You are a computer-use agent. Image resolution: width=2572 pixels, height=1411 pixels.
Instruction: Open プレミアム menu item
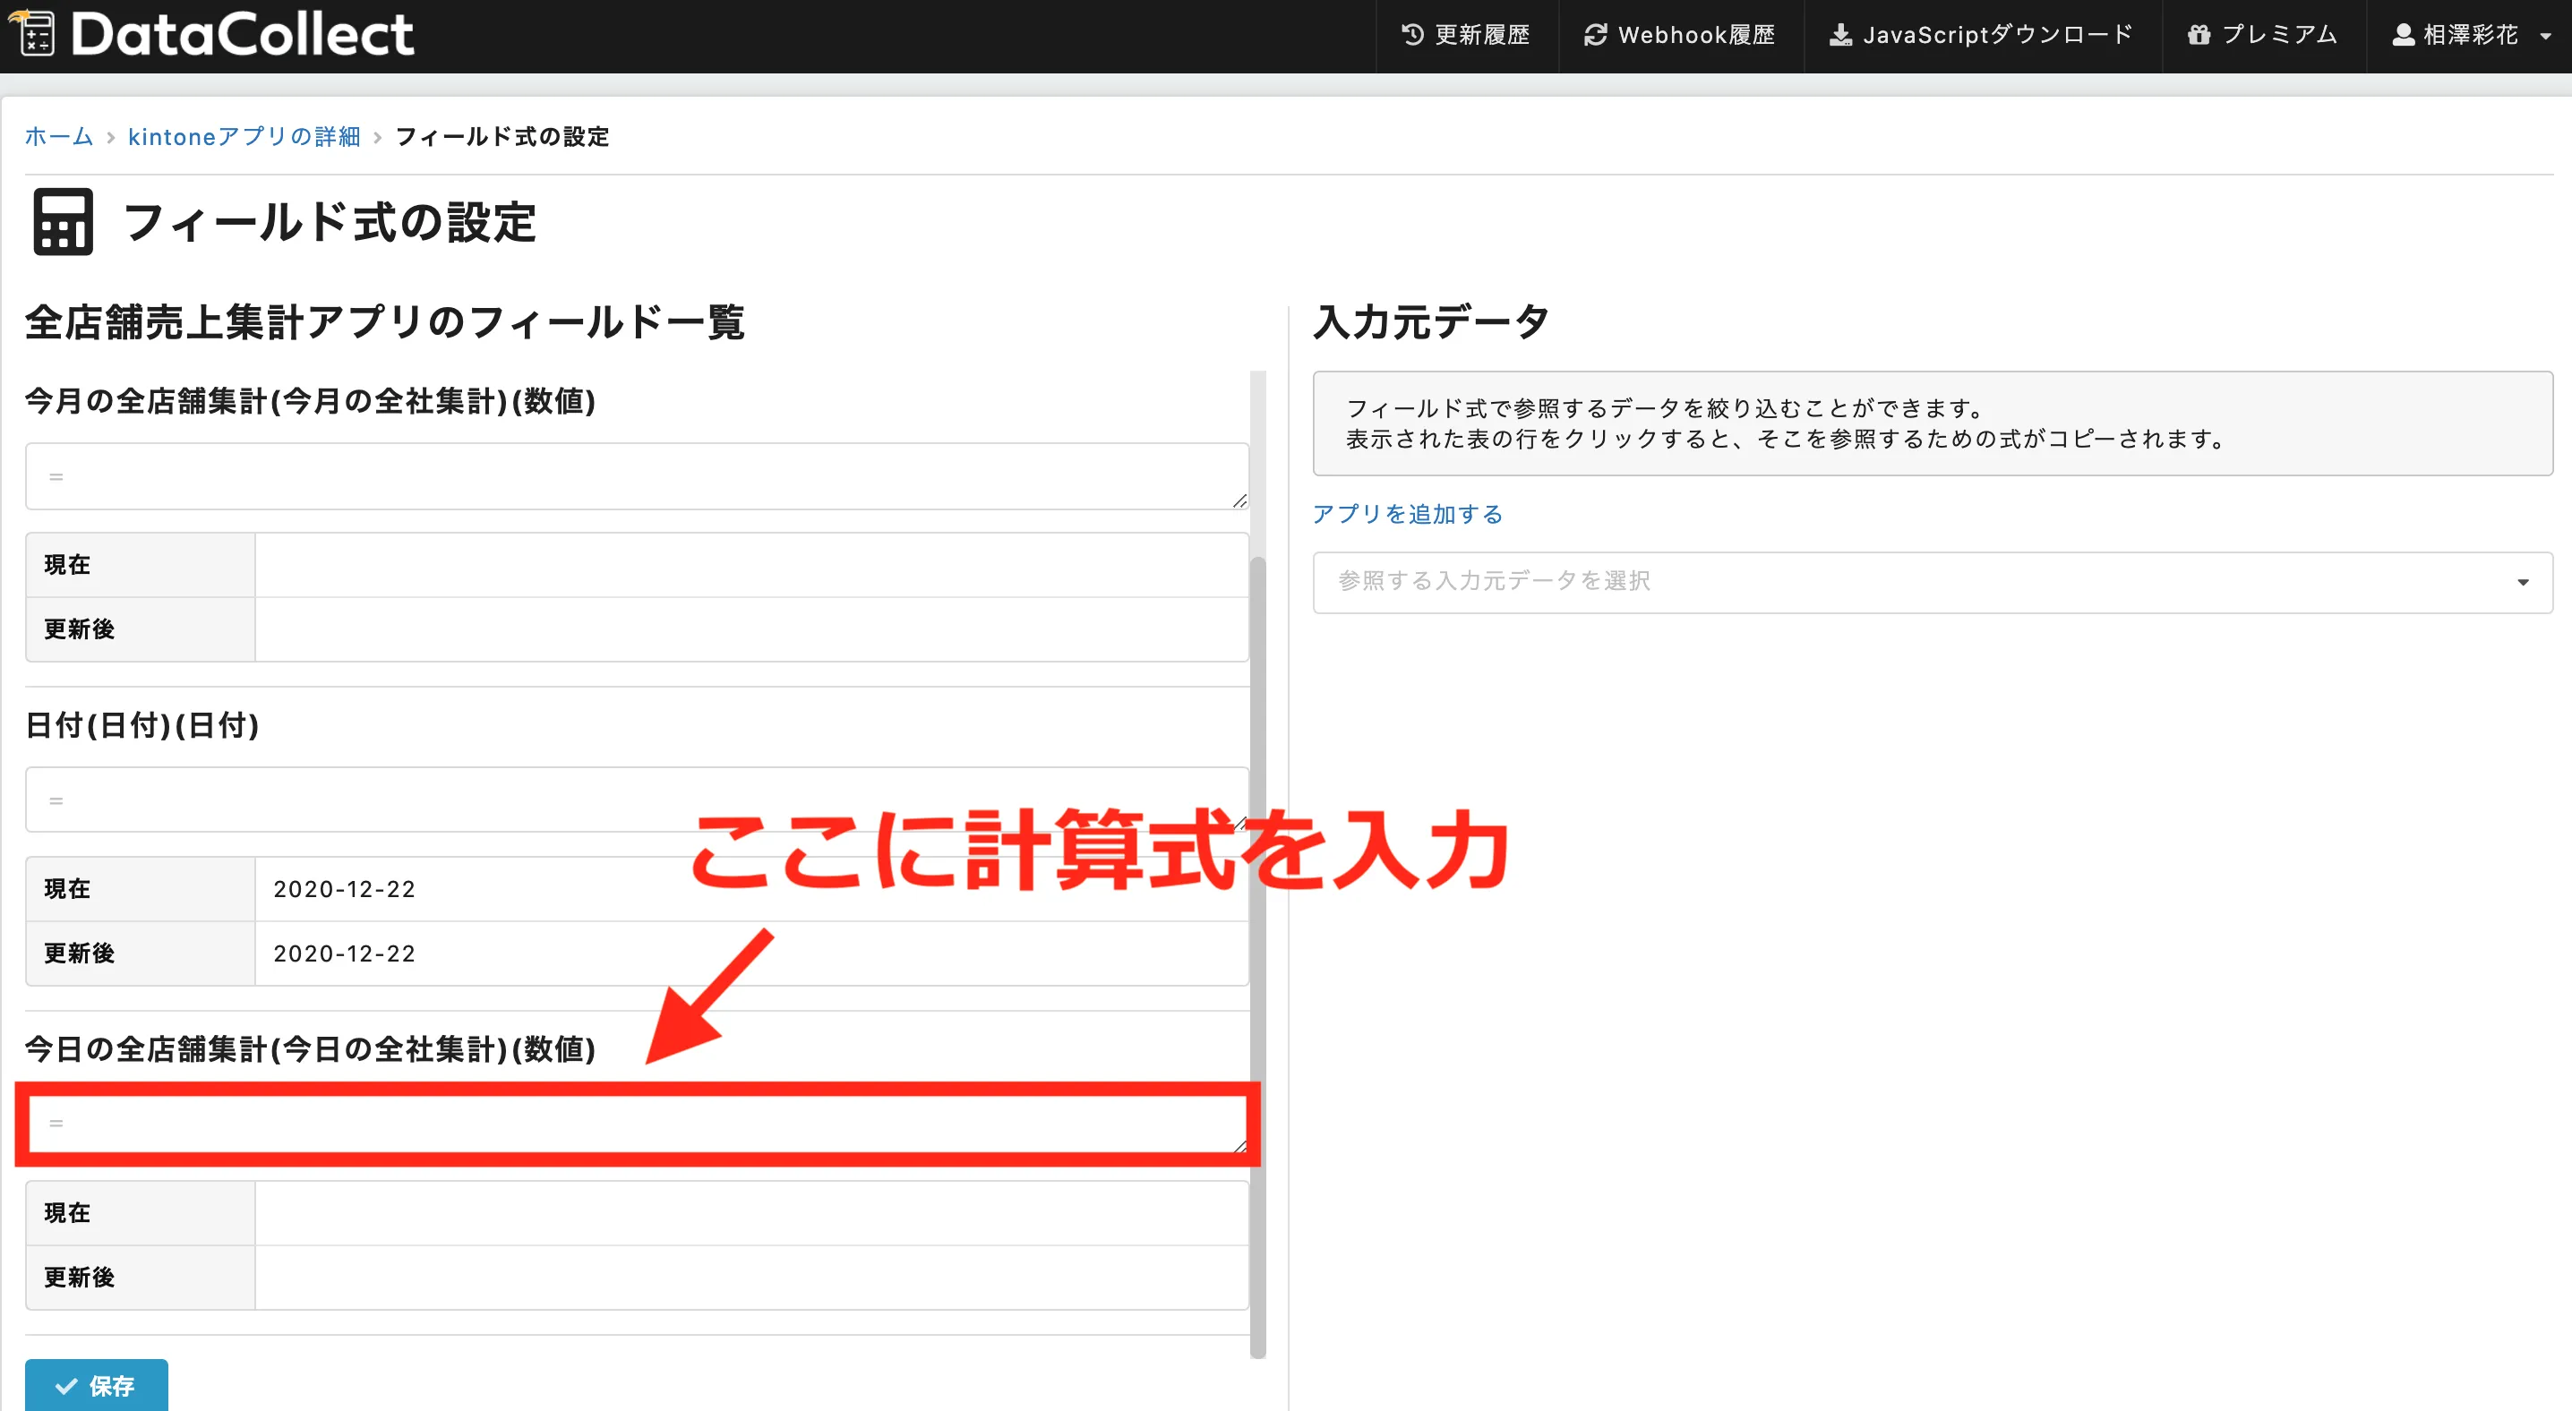pos(2278,35)
